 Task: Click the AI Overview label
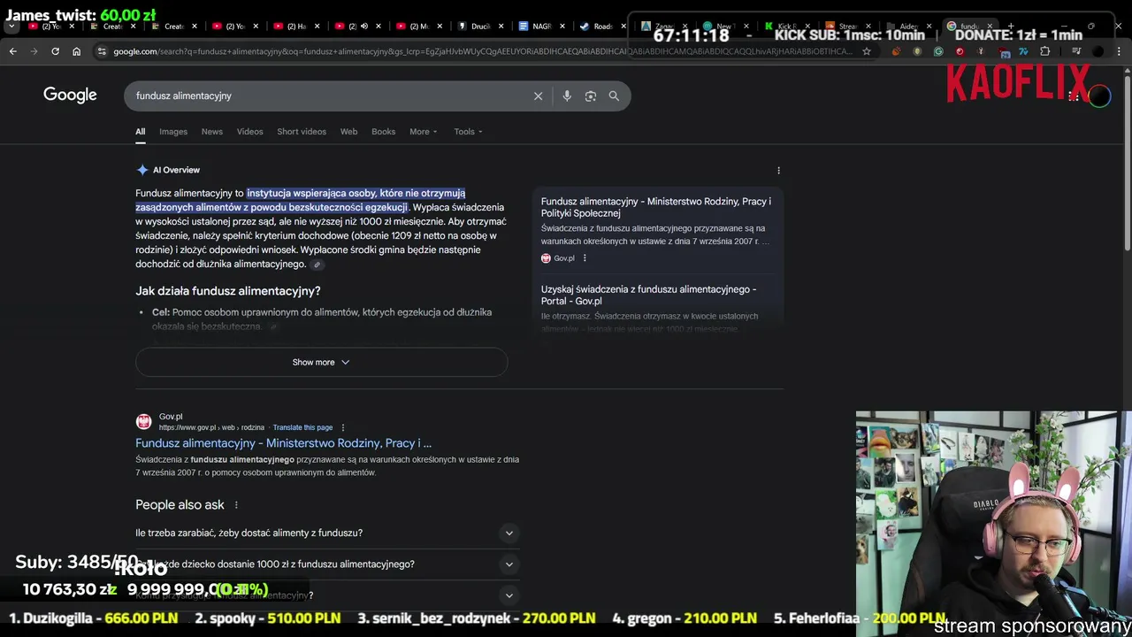[x=176, y=170]
